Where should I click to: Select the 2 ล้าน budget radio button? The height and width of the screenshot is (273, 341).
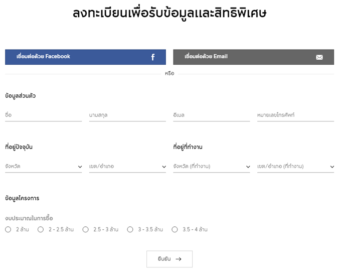coord(8,229)
